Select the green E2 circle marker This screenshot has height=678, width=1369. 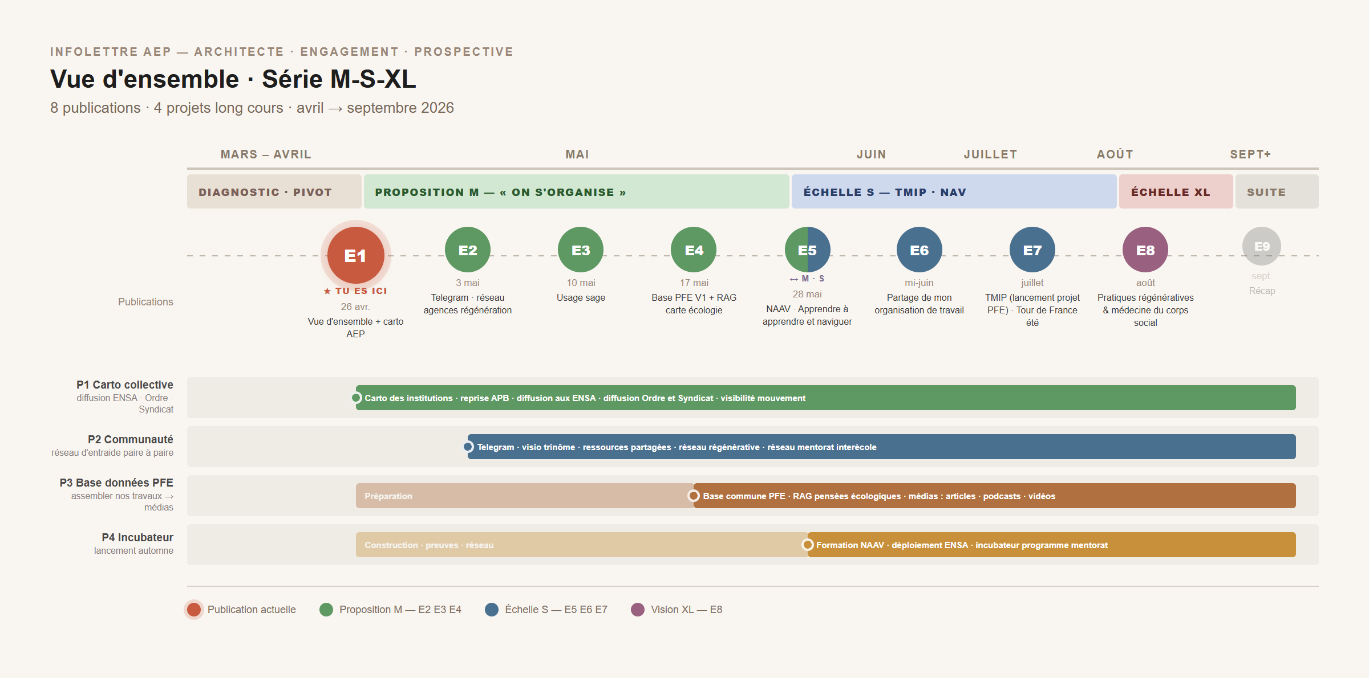468,250
